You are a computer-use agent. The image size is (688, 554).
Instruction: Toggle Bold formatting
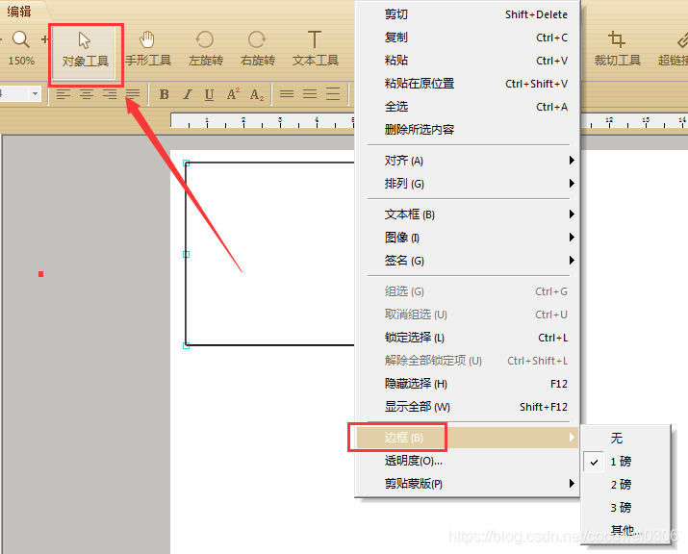point(165,94)
